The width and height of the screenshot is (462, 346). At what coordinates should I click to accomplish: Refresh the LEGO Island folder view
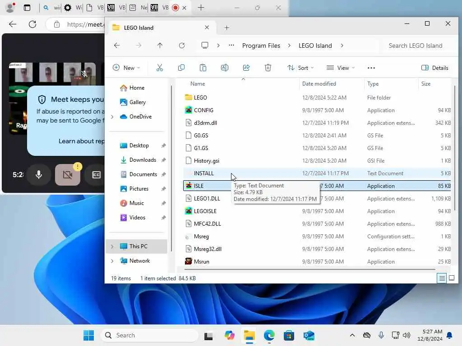[x=182, y=46]
